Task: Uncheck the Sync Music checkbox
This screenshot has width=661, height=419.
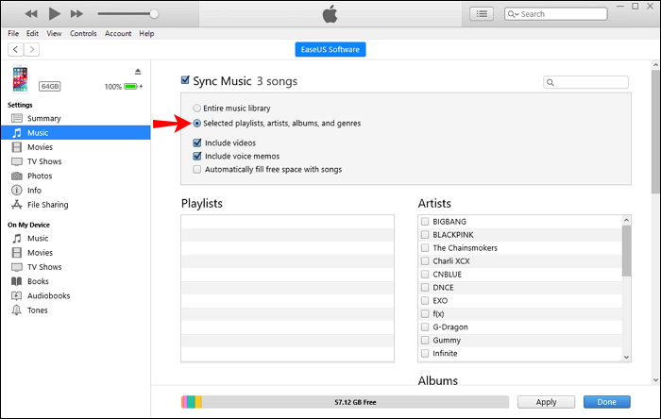Action: (186, 81)
